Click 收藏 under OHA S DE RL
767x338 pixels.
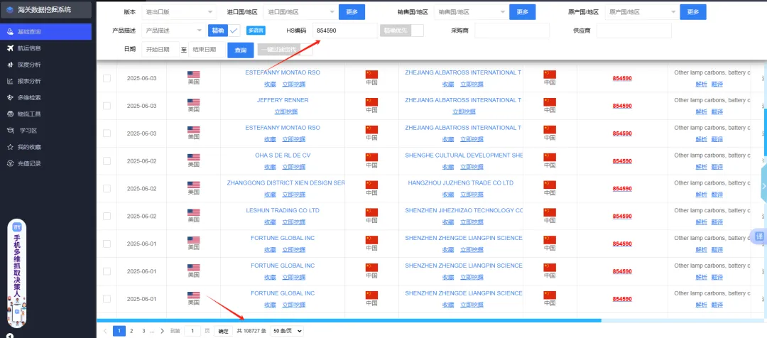pyautogui.click(x=270, y=167)
